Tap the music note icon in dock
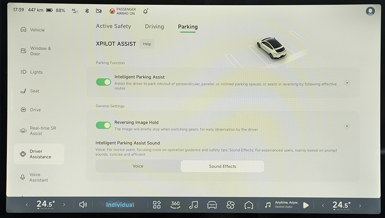The width and height of the screenshot is (385, 218). 193,205
